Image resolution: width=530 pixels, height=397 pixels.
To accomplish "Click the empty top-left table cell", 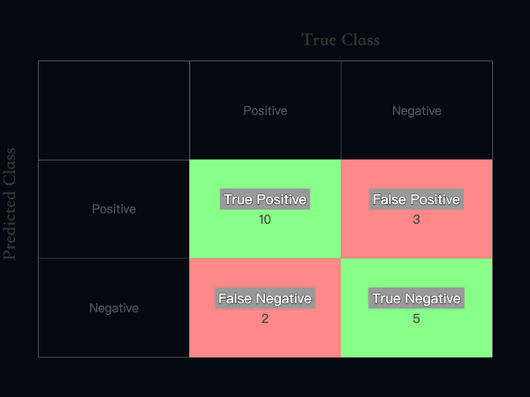I will [x=114, y=110].
